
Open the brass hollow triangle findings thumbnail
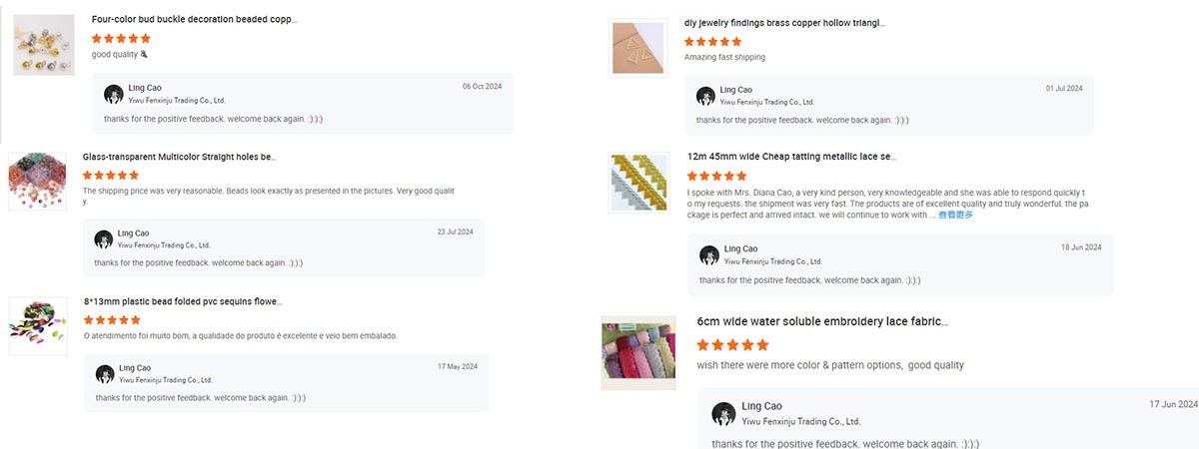(x=637, y=47)
